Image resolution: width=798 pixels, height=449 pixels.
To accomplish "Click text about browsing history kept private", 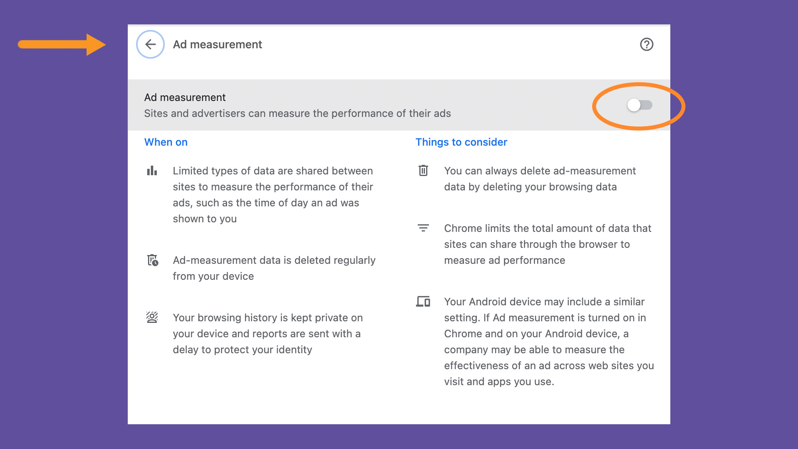I will coord(267,334).
